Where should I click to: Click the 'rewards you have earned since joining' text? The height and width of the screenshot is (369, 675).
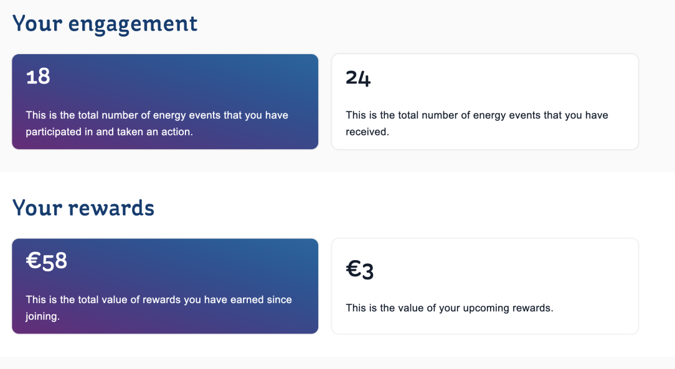(159, 308)
